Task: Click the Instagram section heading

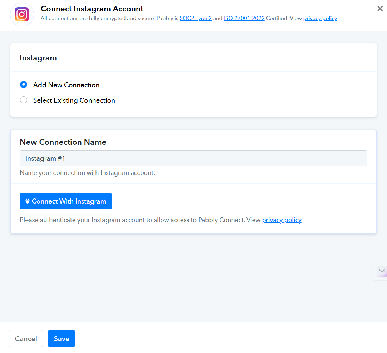Action: [x=38, y=58]
